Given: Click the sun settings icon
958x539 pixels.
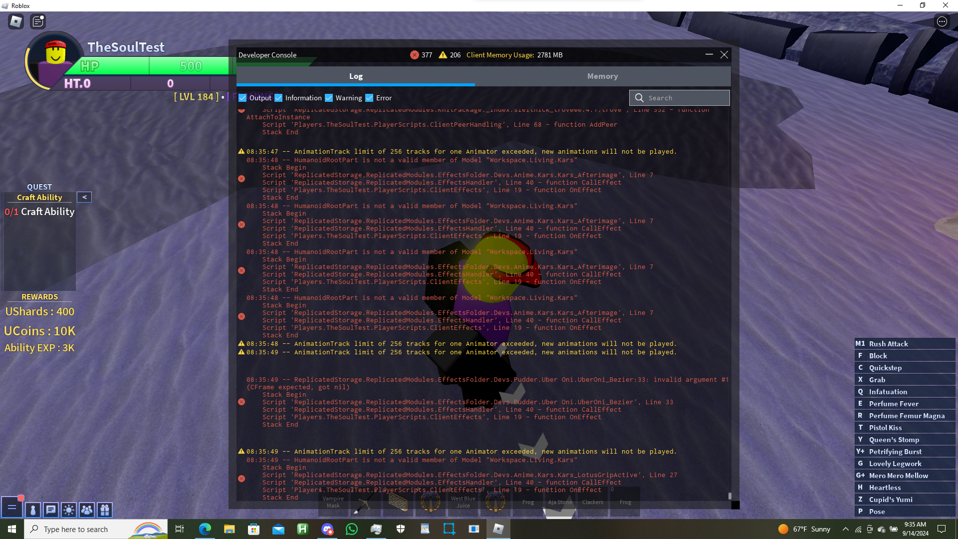Looking at the screenshot, I should [x=69, y=510].
